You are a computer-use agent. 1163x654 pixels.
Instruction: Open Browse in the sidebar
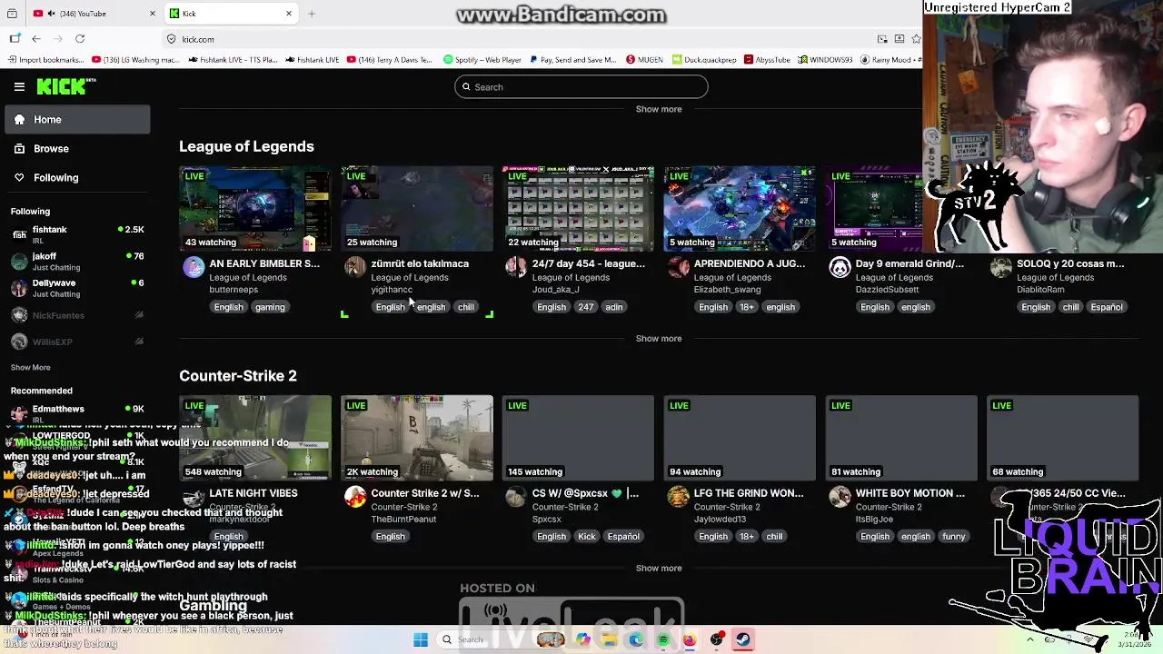77,149
